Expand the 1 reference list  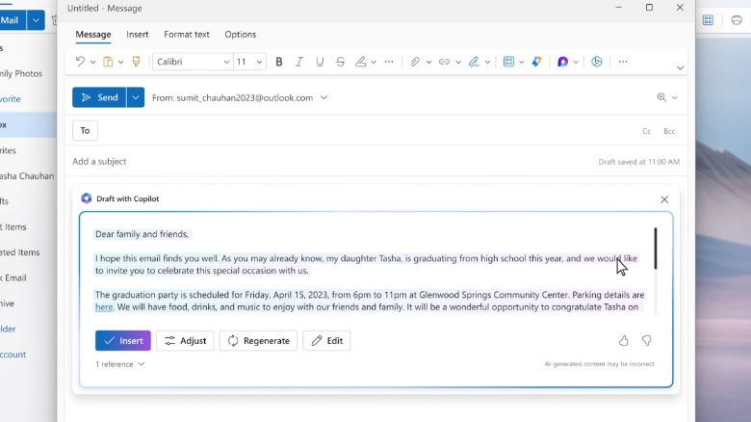pyautogui.click(x=119, y=364)
